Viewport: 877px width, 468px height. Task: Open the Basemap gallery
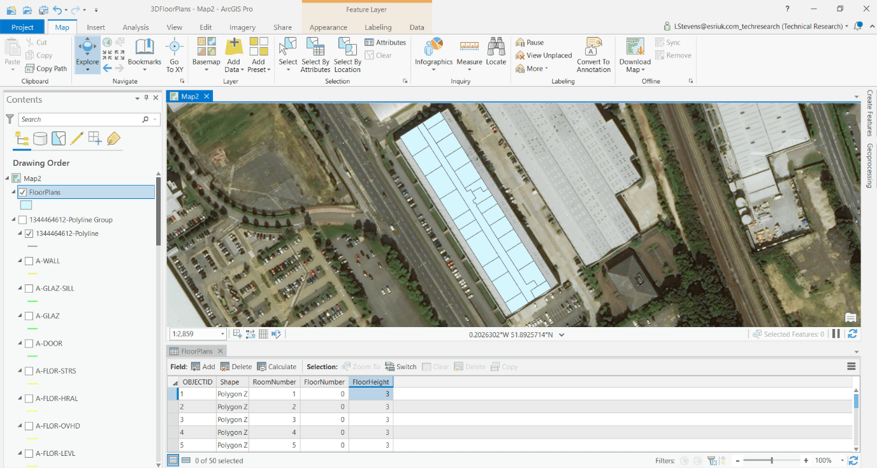pyautogui.click(x=205, y=54)
